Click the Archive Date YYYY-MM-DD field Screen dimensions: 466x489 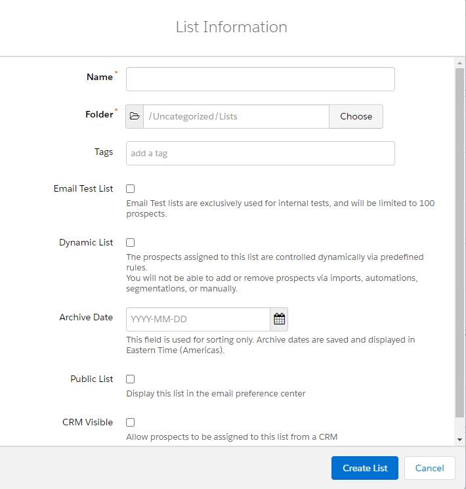(198, 319)
